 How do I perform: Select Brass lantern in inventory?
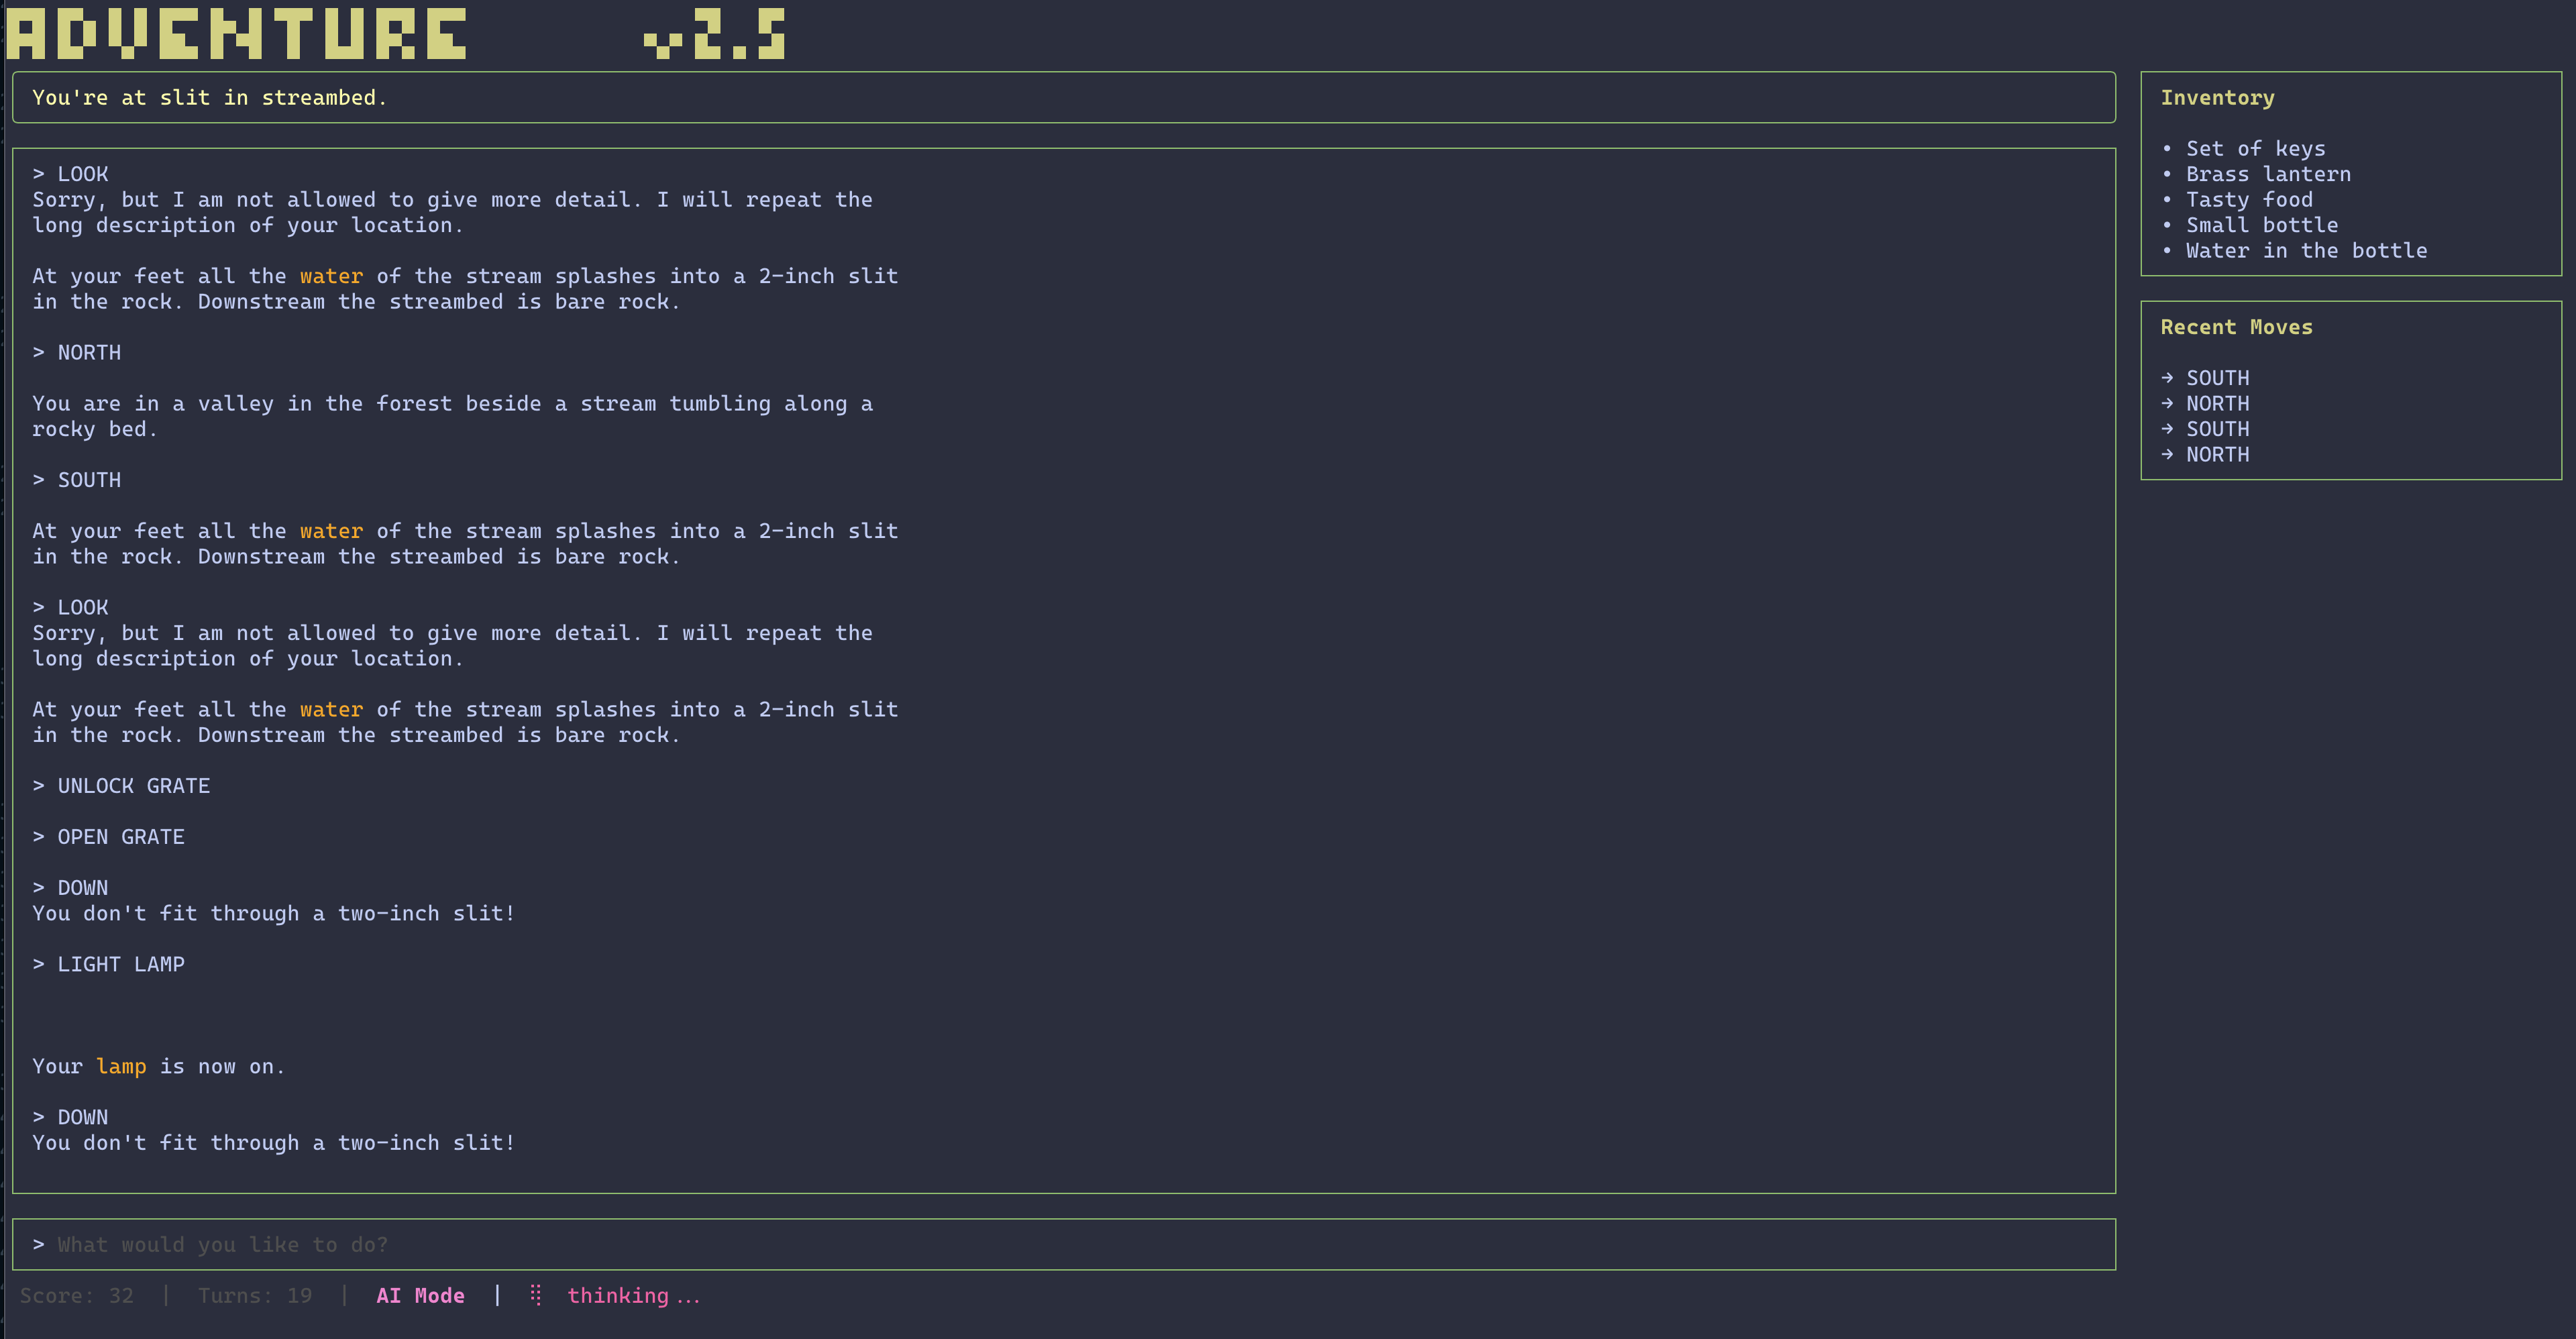[2268, 174]
